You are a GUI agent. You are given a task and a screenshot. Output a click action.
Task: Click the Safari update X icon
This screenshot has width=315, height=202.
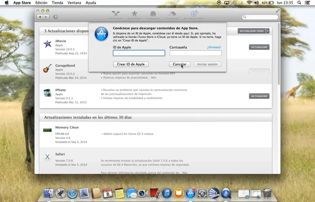click(47, 157)
